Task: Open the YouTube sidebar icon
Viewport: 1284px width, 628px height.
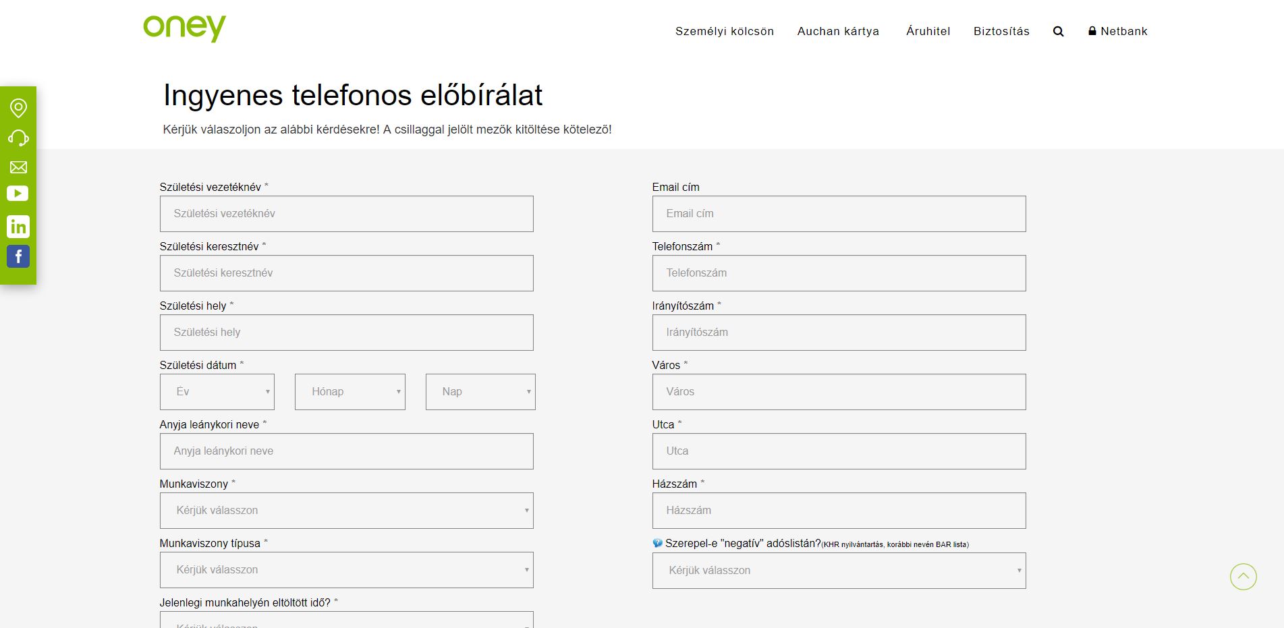Action: click(18, 194)
